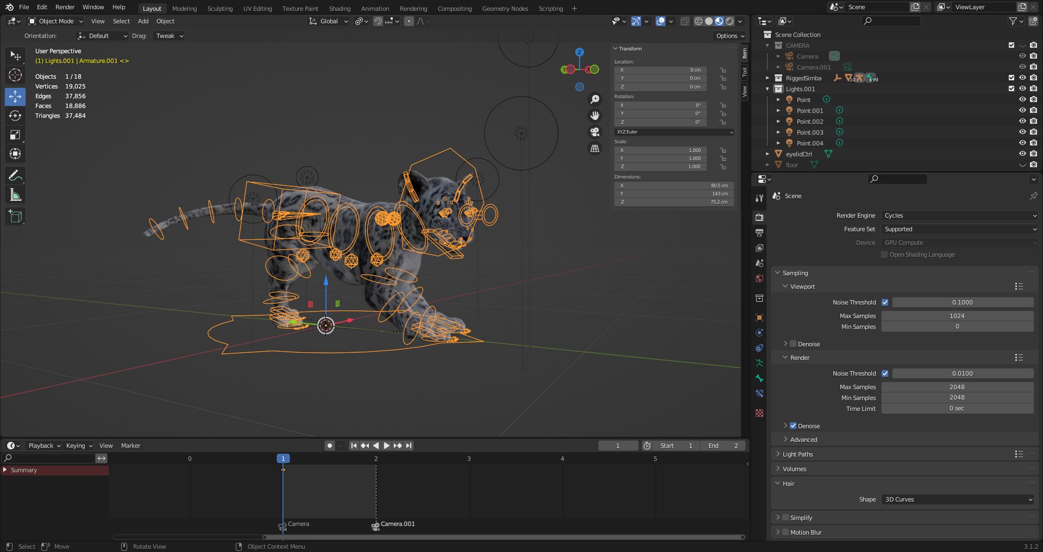Click the viewport zoom magnifier icon
This screenshot has width=1043, height=552.
click(595, 99)
